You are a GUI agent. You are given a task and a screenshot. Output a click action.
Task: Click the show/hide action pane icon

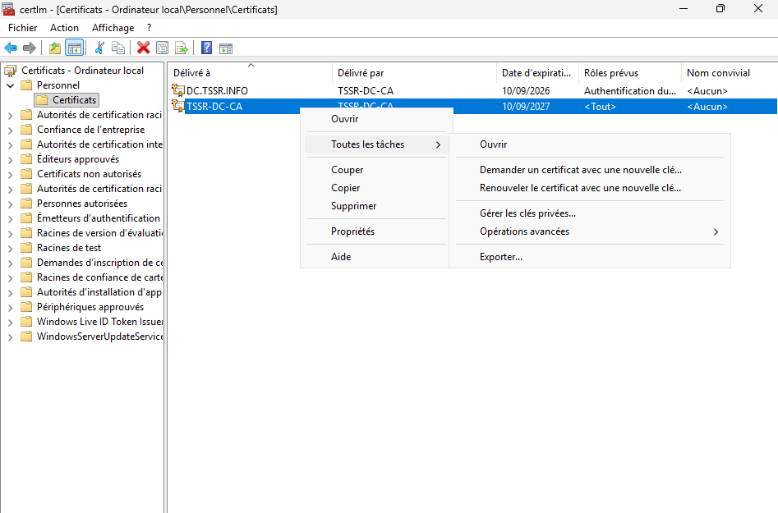click(x=225, y=48)
